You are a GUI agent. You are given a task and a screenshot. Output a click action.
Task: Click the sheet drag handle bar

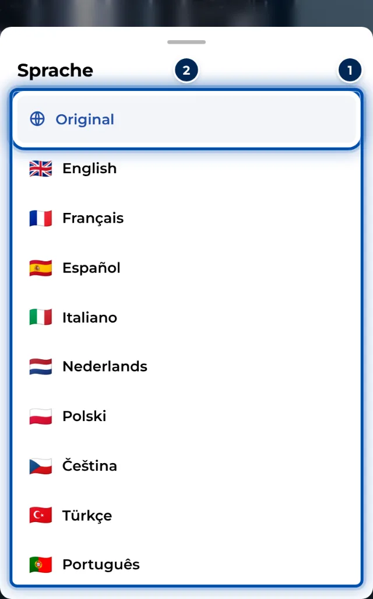click(186, 42)
